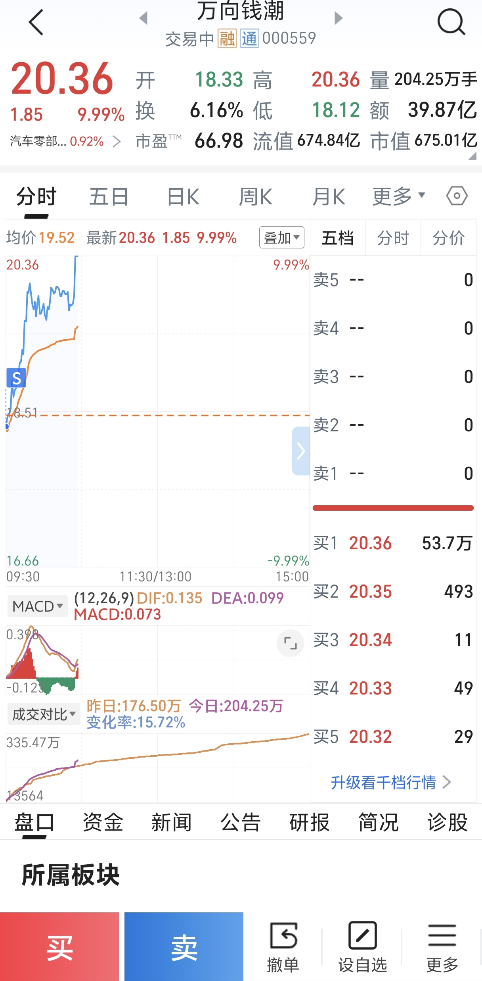Open the MACD indicator dropdown

pyautogui.click(x=38, y=606)
